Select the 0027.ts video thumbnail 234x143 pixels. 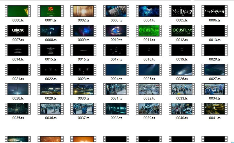click(214, 70)
